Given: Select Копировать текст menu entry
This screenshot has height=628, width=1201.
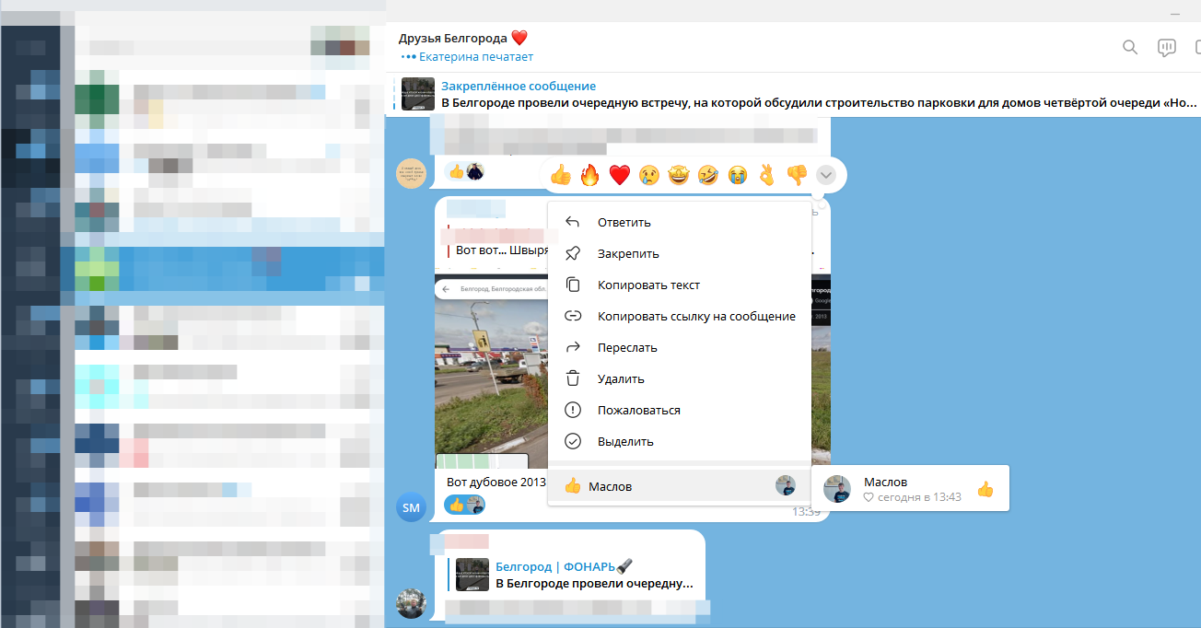Looking at the screenshot, I should click(647, 285).
